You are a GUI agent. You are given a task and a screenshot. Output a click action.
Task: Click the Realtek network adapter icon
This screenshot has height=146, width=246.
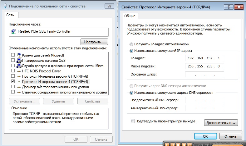13,31
